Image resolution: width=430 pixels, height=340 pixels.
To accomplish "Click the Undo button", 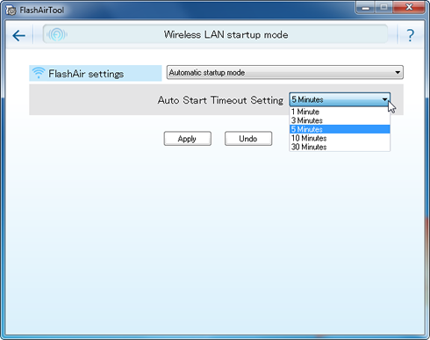I will tap(248, 139).
